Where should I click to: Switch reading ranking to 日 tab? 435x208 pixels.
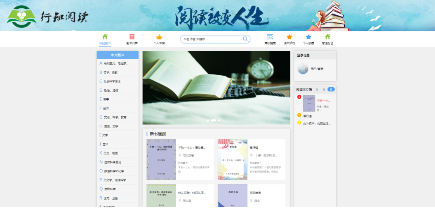[x=317, y=89]
